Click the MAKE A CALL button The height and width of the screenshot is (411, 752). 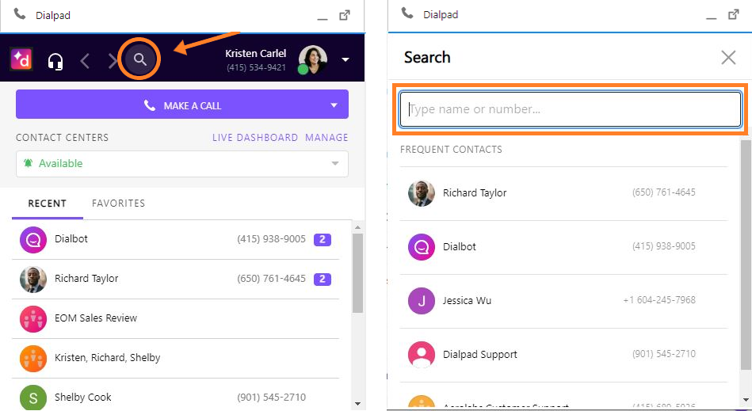tap(182, 105)
